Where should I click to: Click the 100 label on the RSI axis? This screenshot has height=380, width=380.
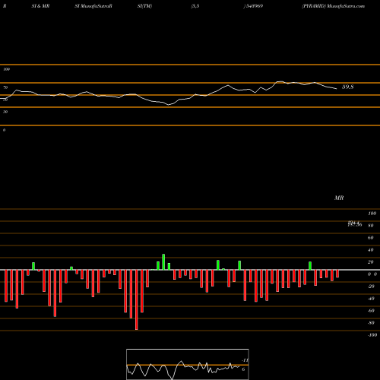6,69
